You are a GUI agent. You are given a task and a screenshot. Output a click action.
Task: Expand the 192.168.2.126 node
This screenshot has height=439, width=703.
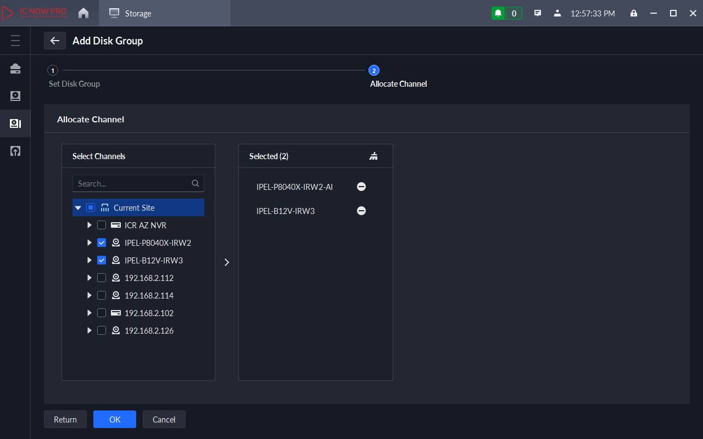(x=89, y=331)
